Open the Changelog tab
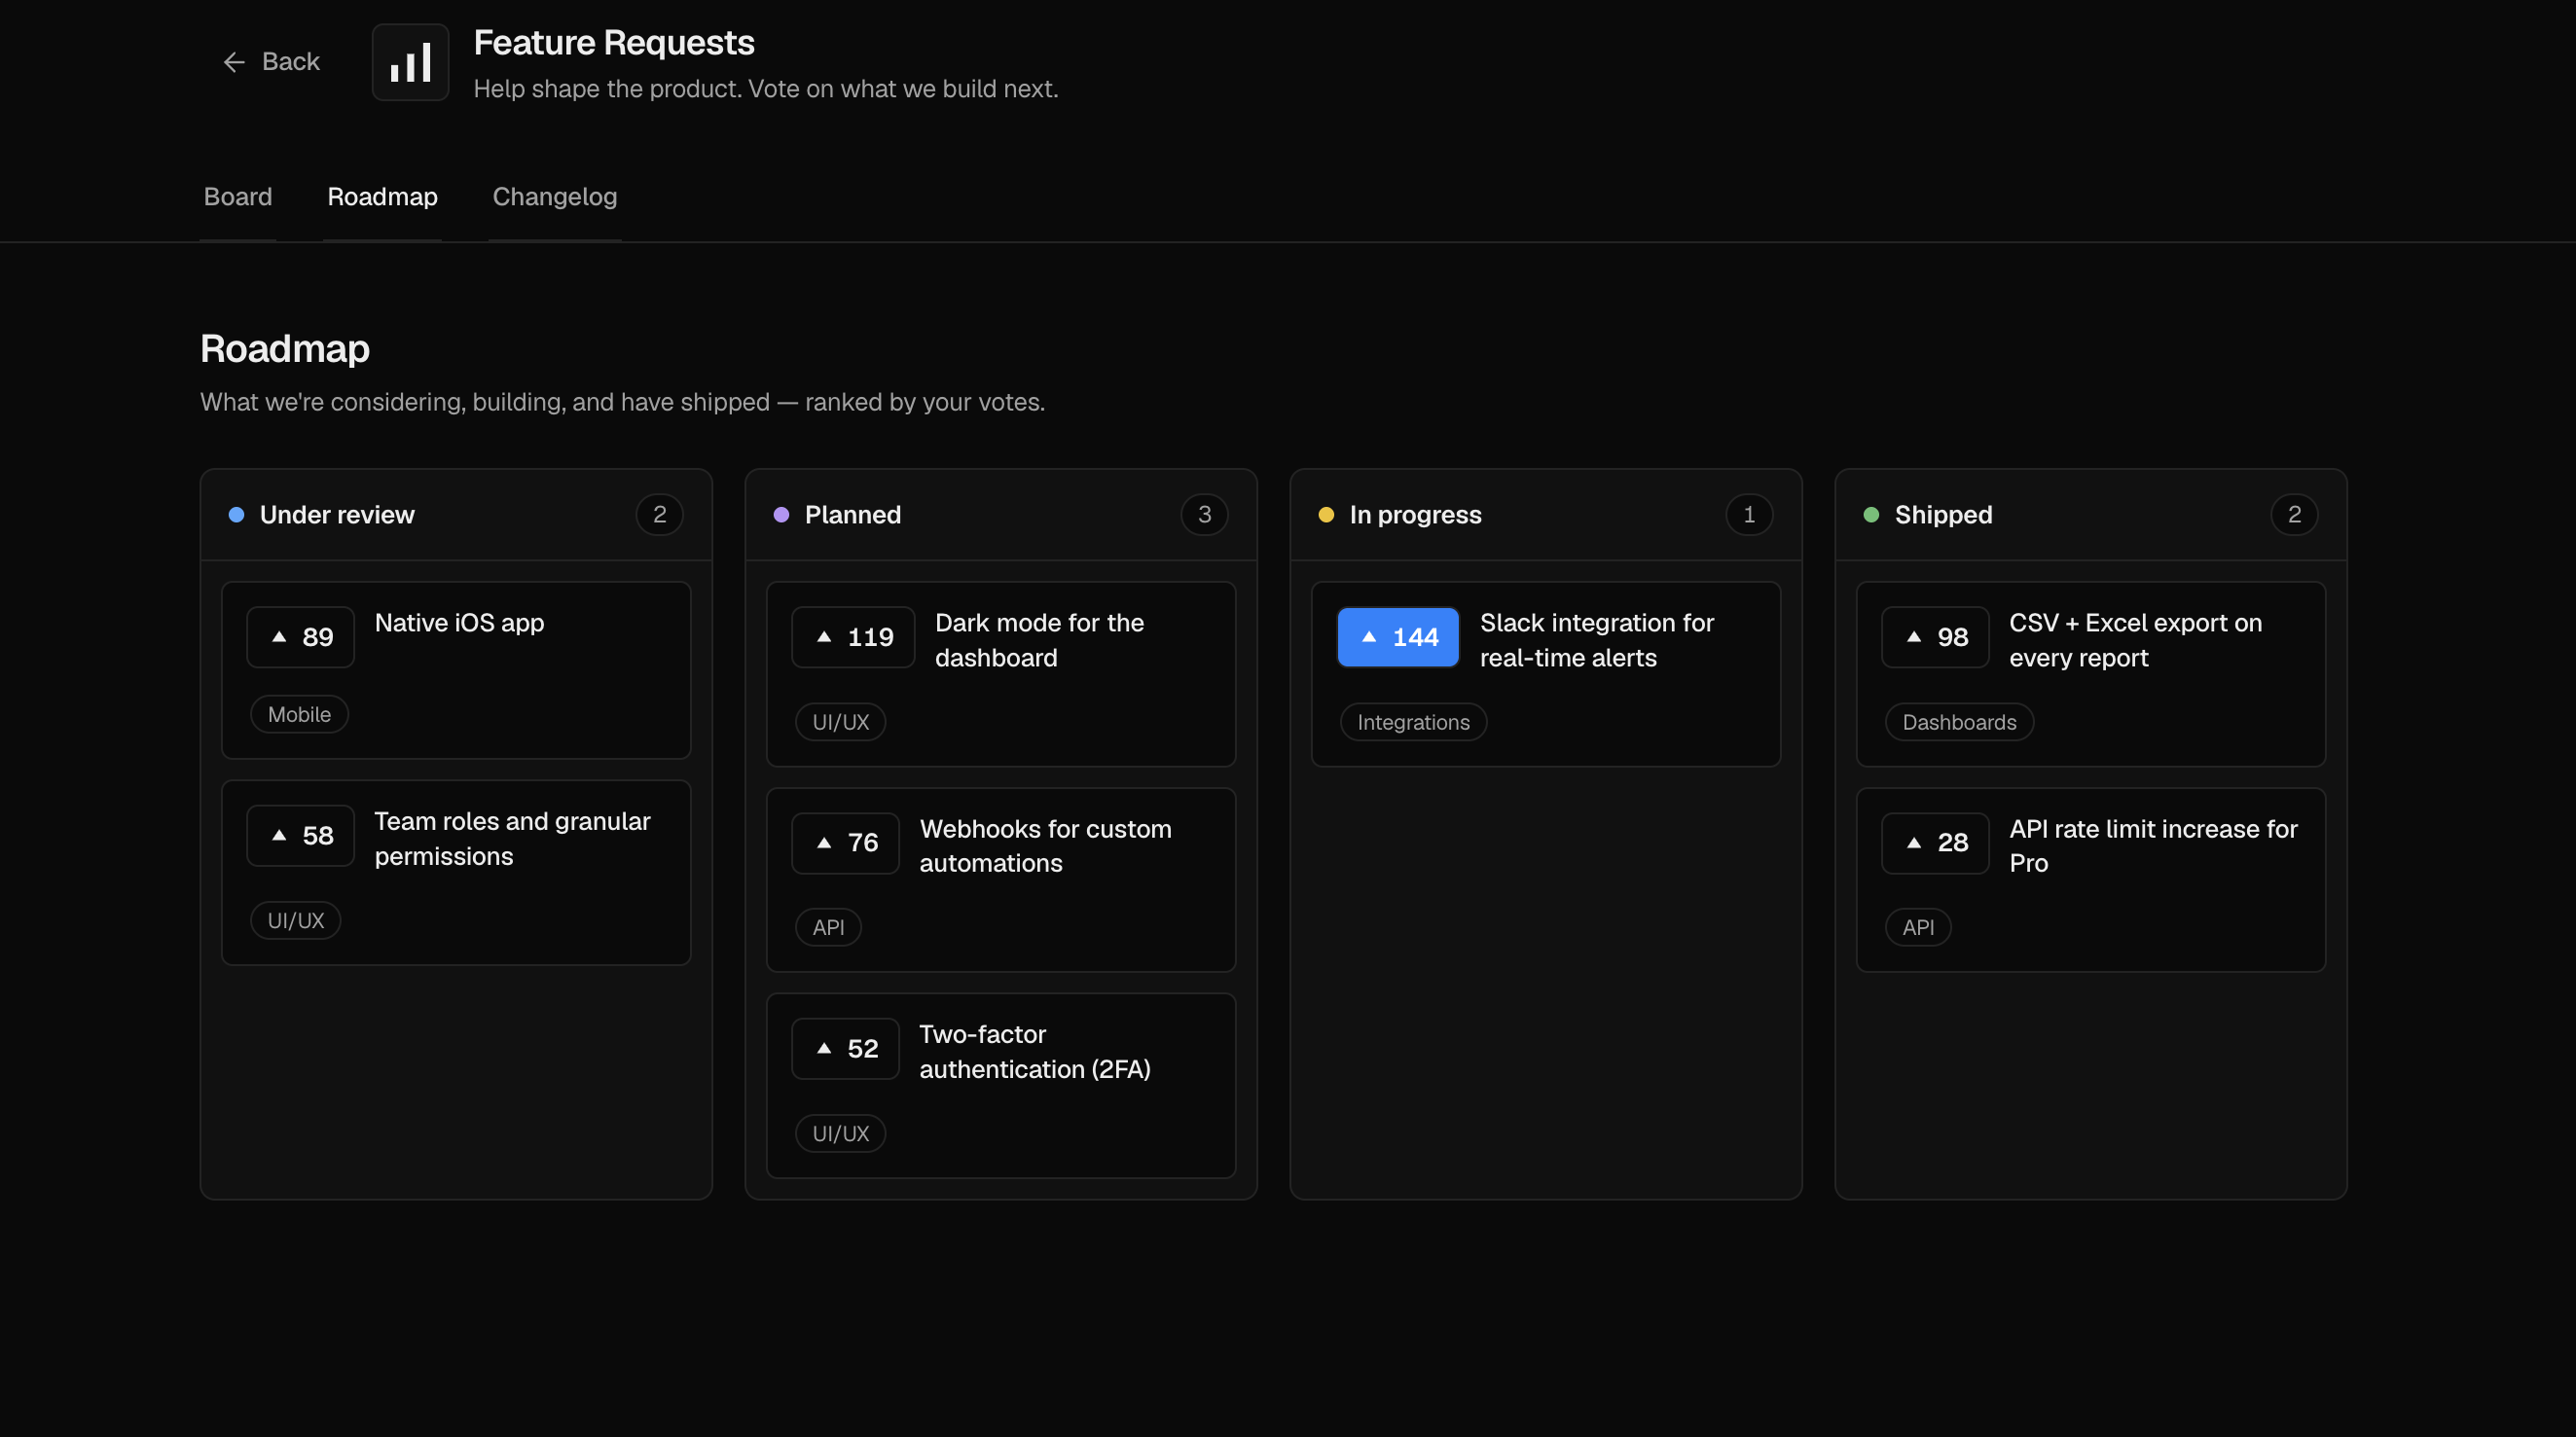 555,197
